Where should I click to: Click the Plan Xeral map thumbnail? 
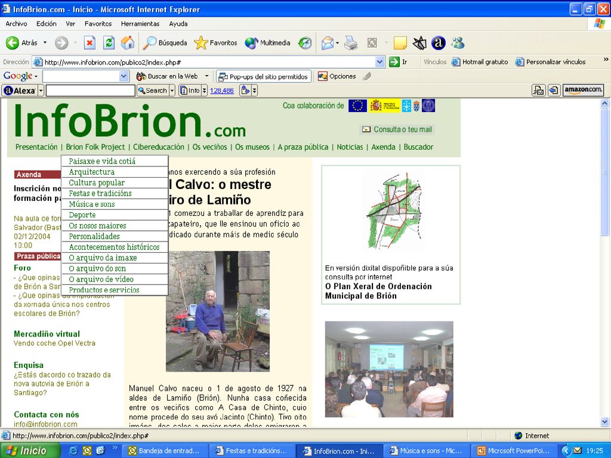394,212
